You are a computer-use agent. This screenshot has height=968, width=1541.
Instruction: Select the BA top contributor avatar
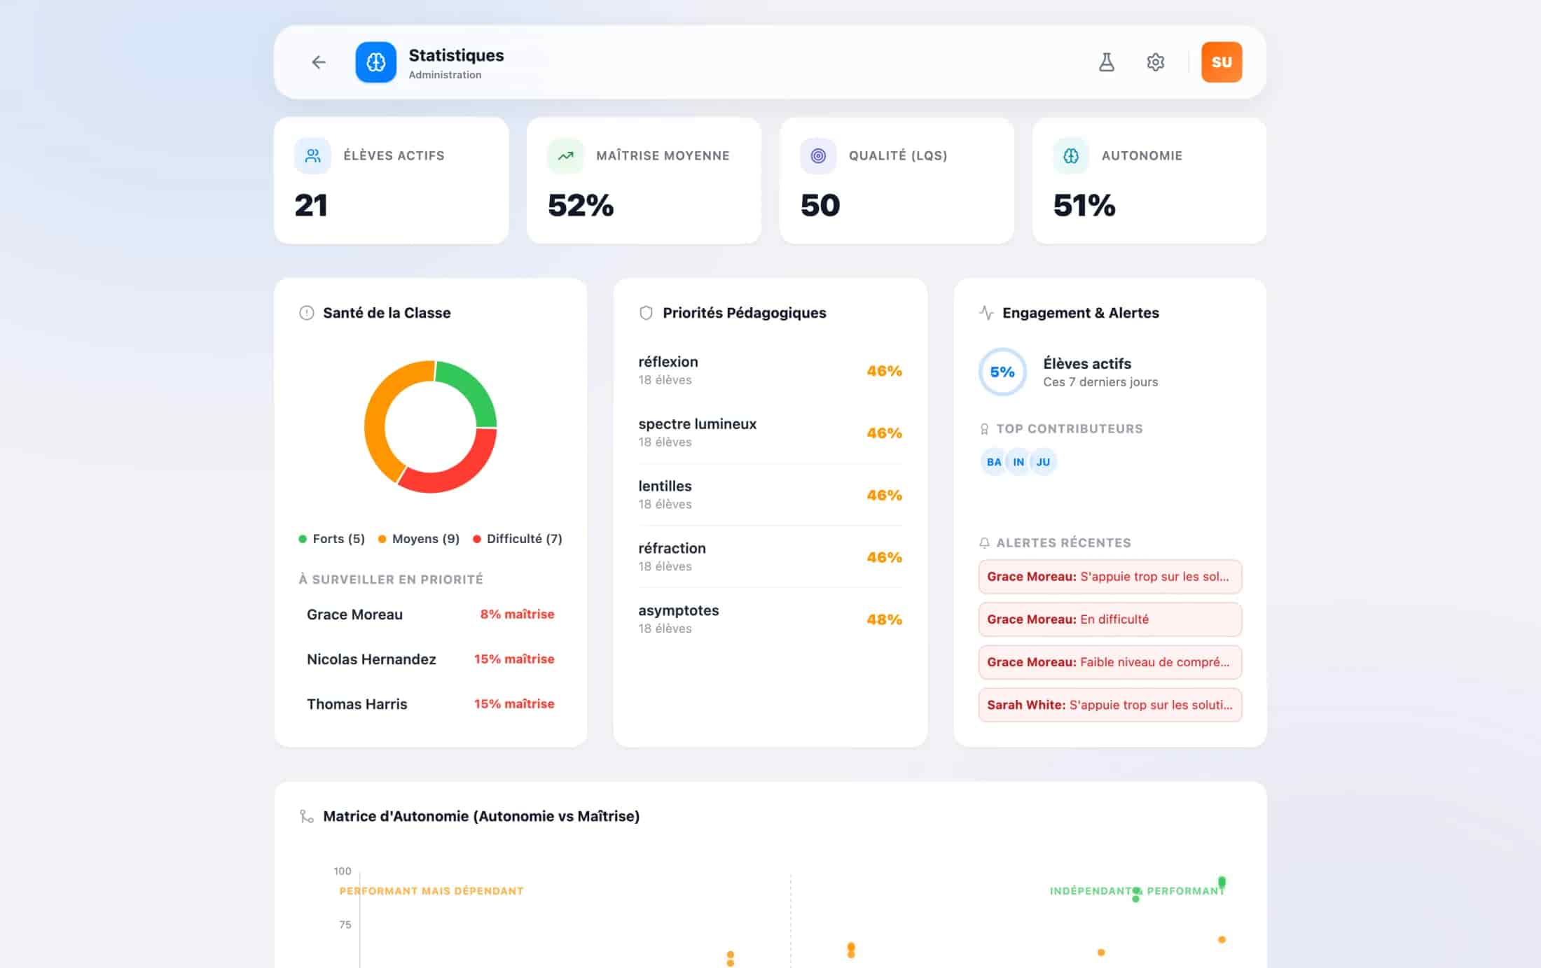click(x=993, y=462)
